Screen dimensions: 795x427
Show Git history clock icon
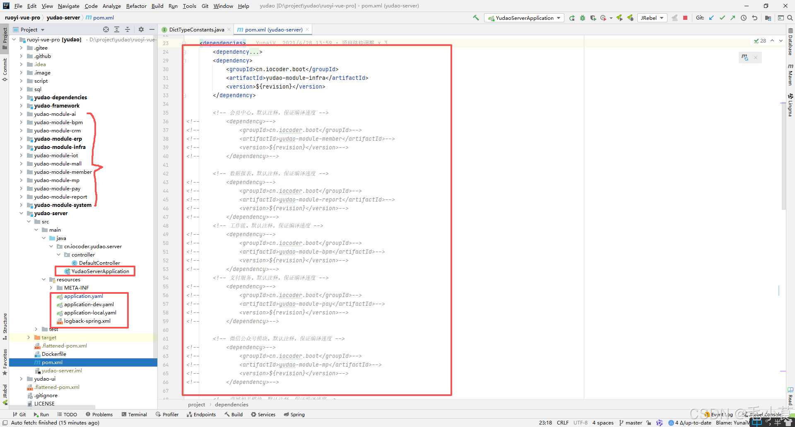coord(744,18)
